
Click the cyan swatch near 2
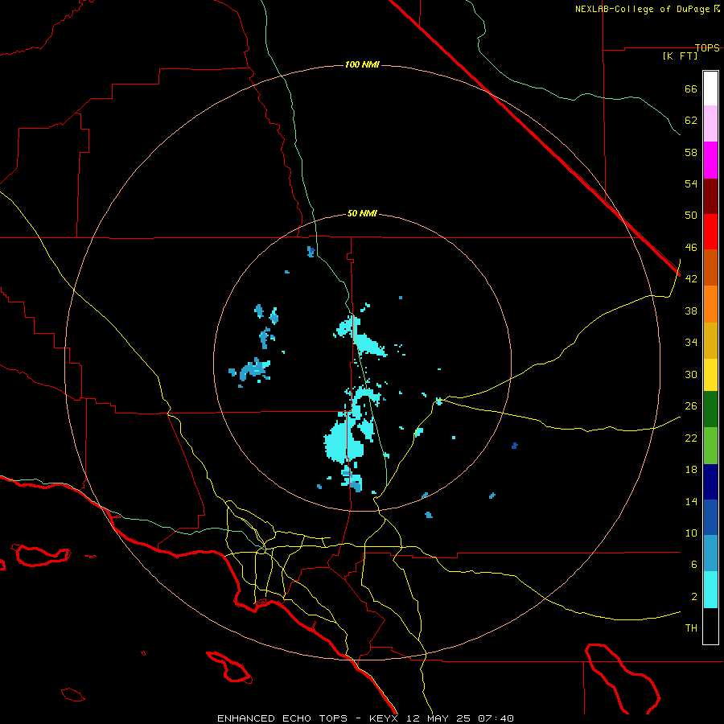(x=710, y=589)
